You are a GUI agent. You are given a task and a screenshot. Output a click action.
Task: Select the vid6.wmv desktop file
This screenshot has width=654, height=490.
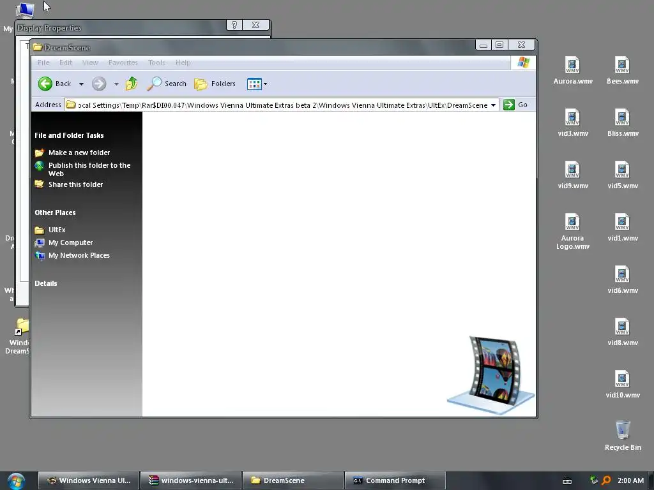coord(622,279)
